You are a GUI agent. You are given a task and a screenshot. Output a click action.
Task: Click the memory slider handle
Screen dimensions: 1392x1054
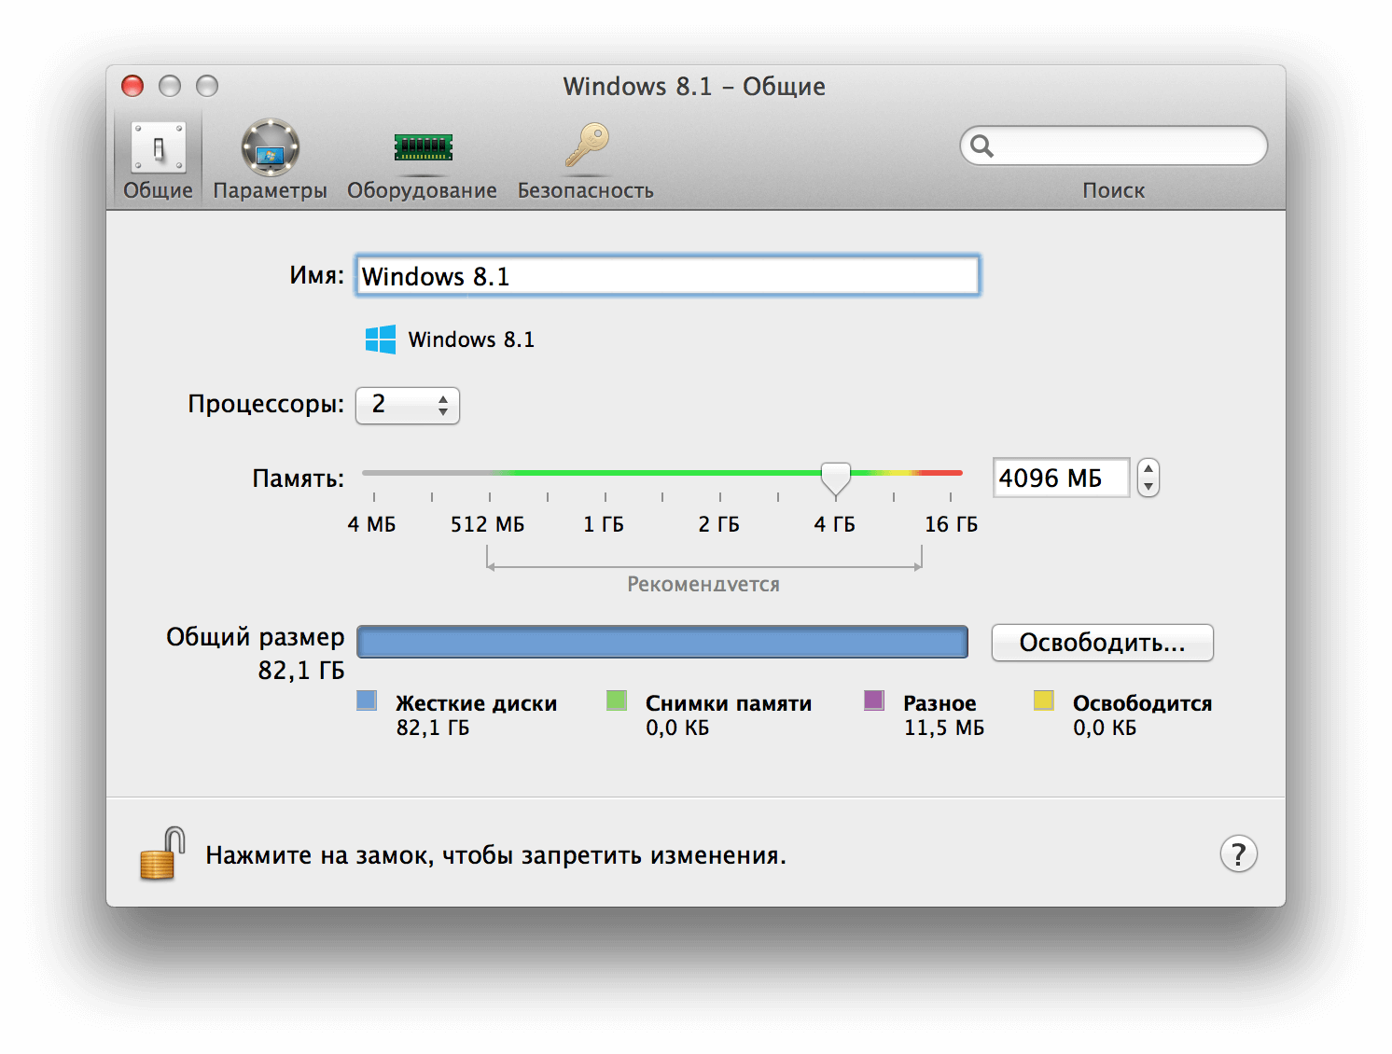click(836, 478)
